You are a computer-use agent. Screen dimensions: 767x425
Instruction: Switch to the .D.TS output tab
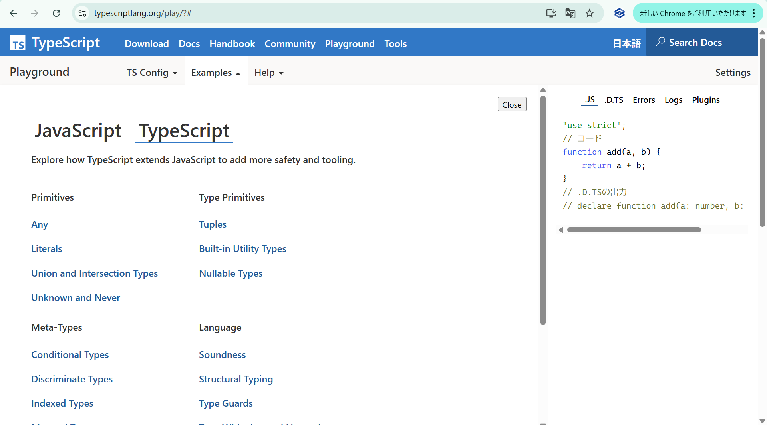614,100
